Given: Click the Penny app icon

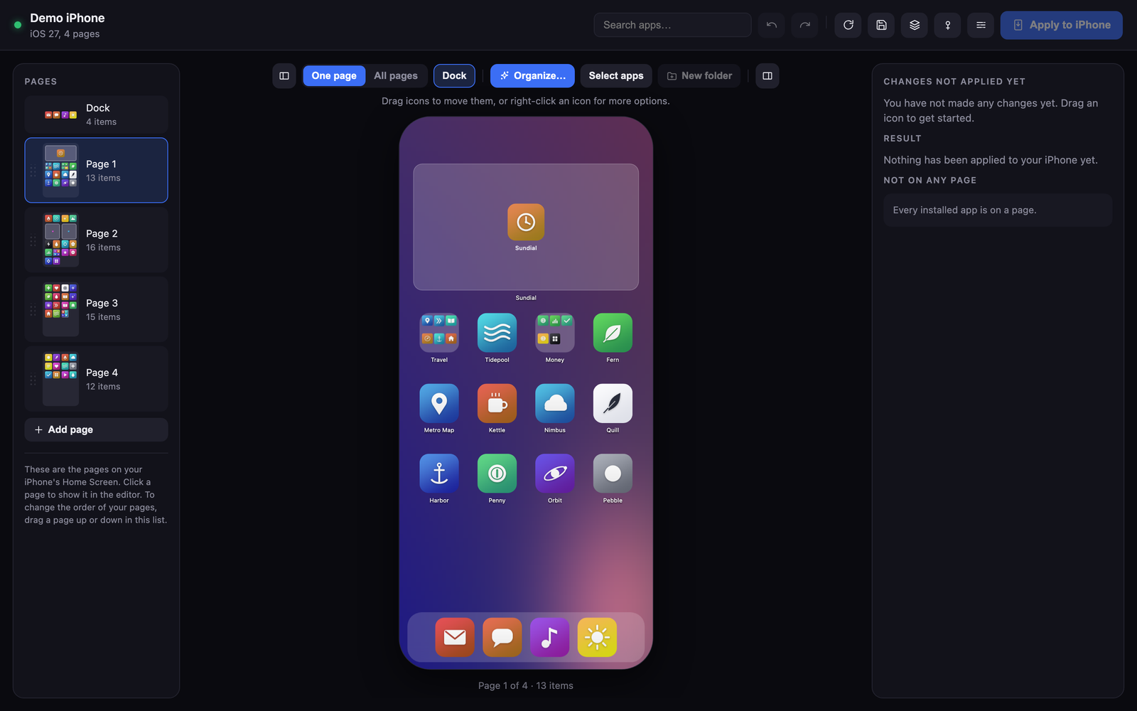Looking at the screenshot, I should click(497, 474).
